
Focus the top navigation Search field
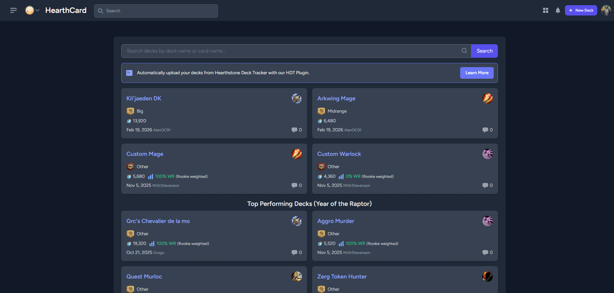tap(156, 11)
